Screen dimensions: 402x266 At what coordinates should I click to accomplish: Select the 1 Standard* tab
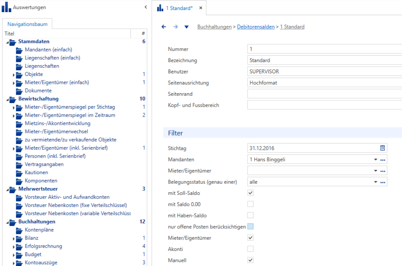(179, 8)
